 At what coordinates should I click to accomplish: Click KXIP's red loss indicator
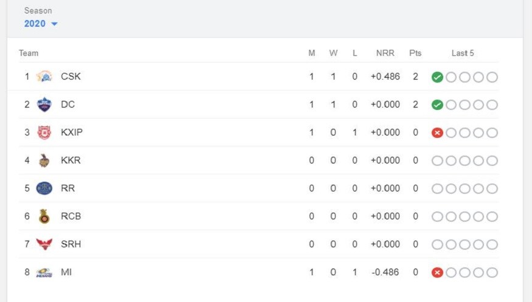(x=437, y=133)
